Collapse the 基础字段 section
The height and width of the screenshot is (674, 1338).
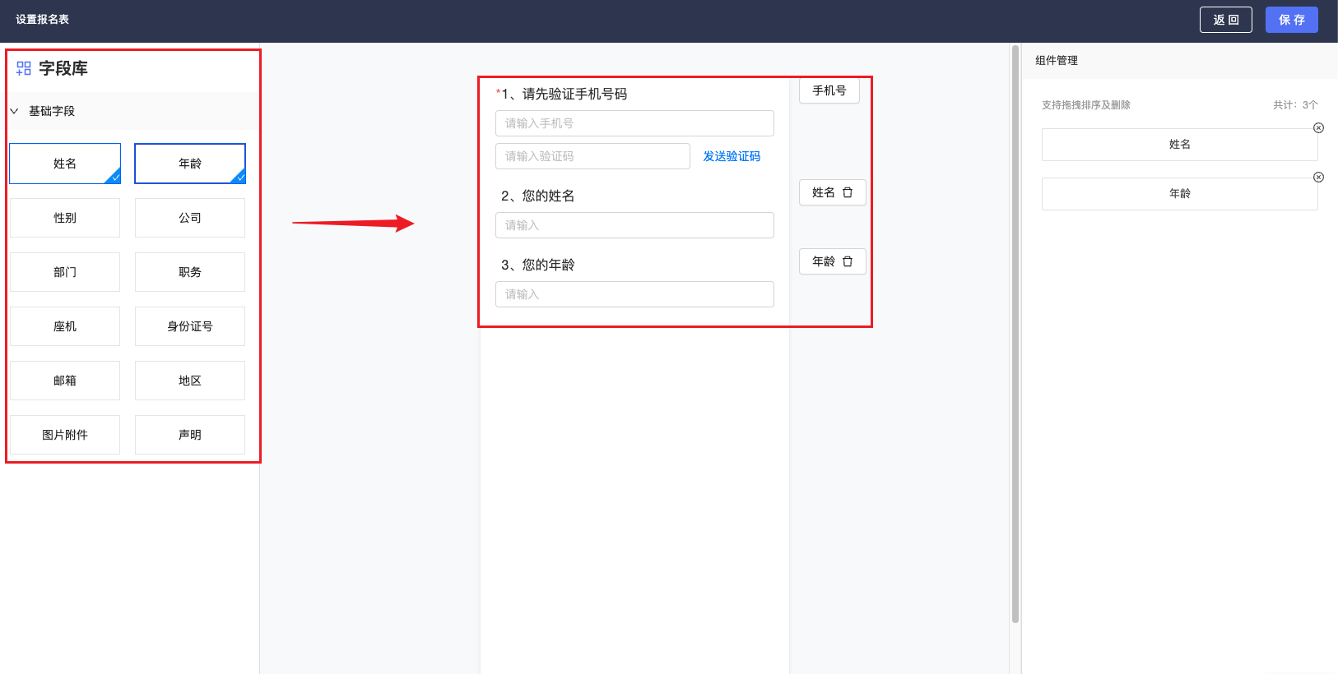14,111
